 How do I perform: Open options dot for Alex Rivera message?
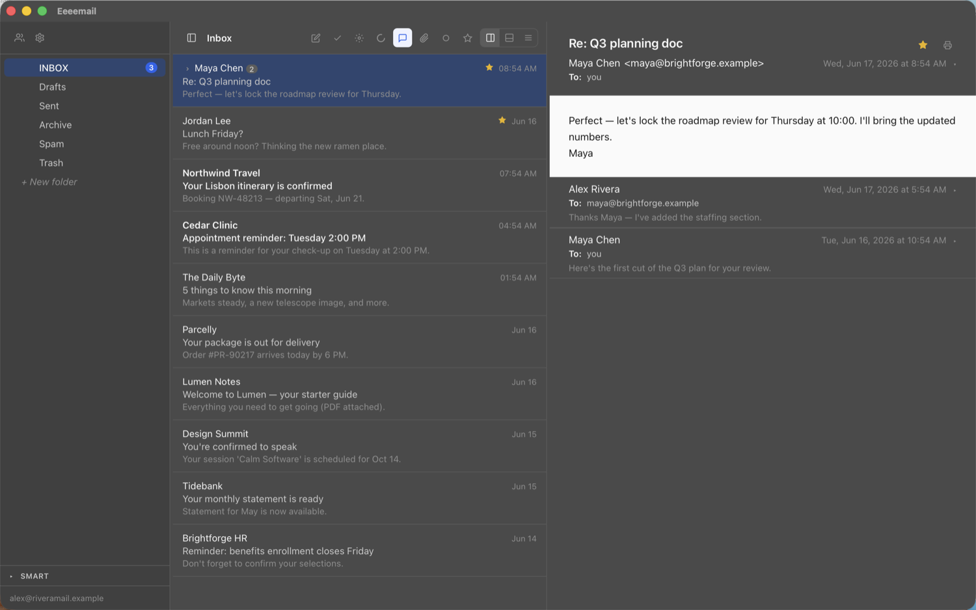point(955,190)
